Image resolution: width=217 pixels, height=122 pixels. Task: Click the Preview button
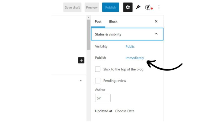[92, 7]
